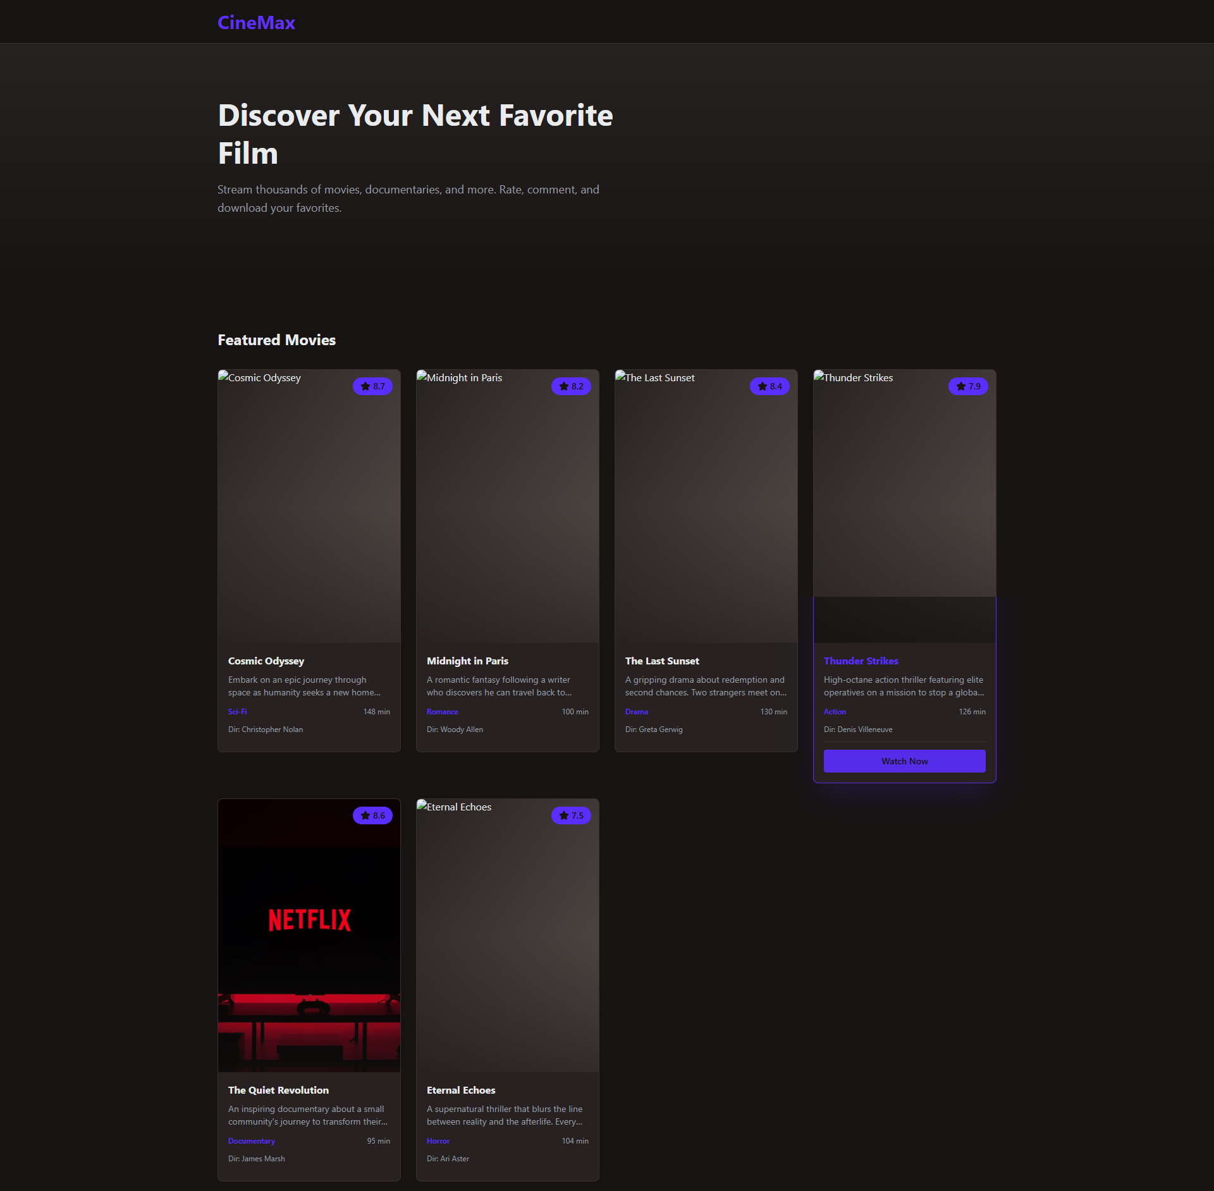Select the Midnight in Paris poster
Viewport: 1214px width, 1191px height.
pyautogui.click(x=508, y=506)
